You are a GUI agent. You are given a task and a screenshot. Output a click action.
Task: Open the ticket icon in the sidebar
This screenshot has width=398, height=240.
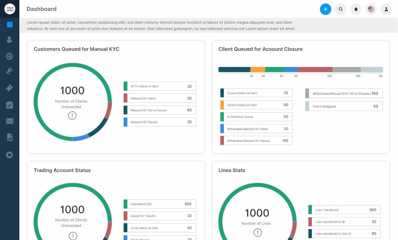[x=9, y=88]
